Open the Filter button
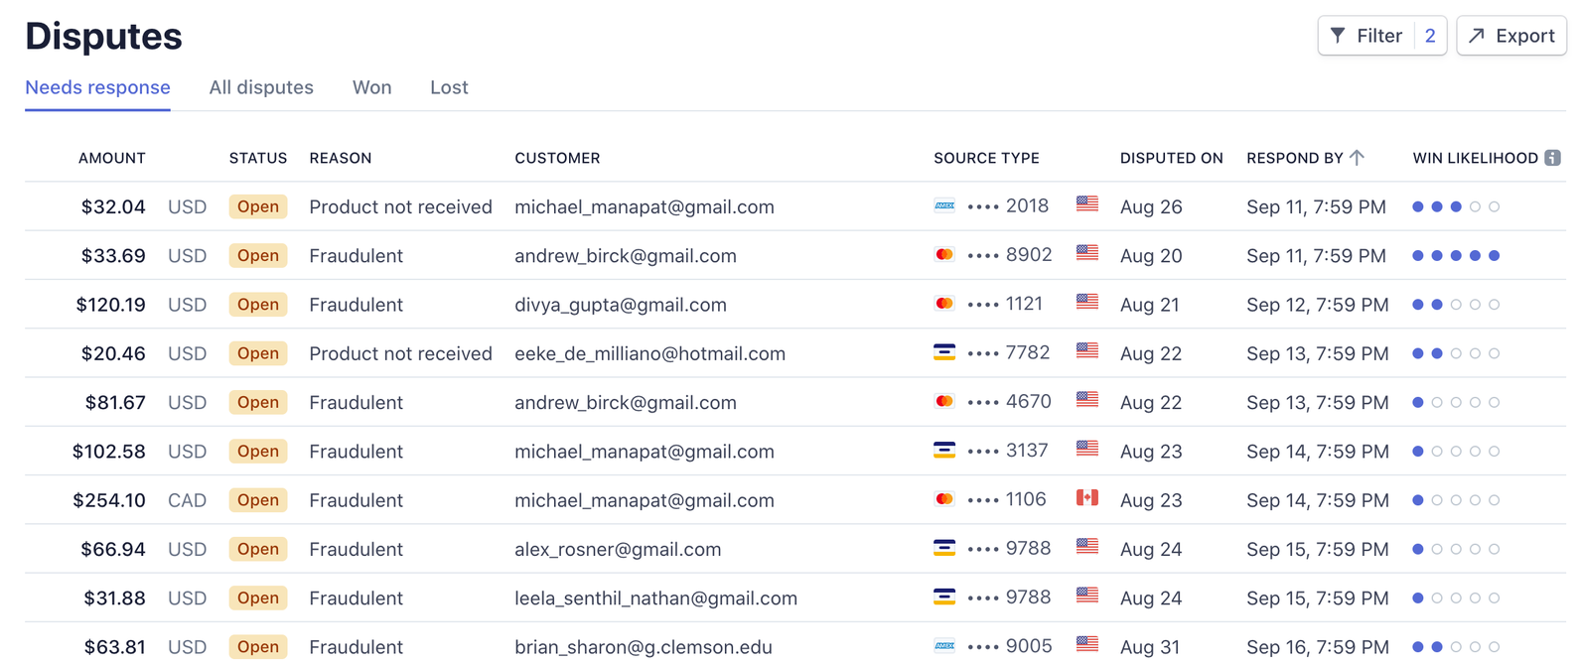This screenshot has width=1579, height=665. tap(1381, 36)
